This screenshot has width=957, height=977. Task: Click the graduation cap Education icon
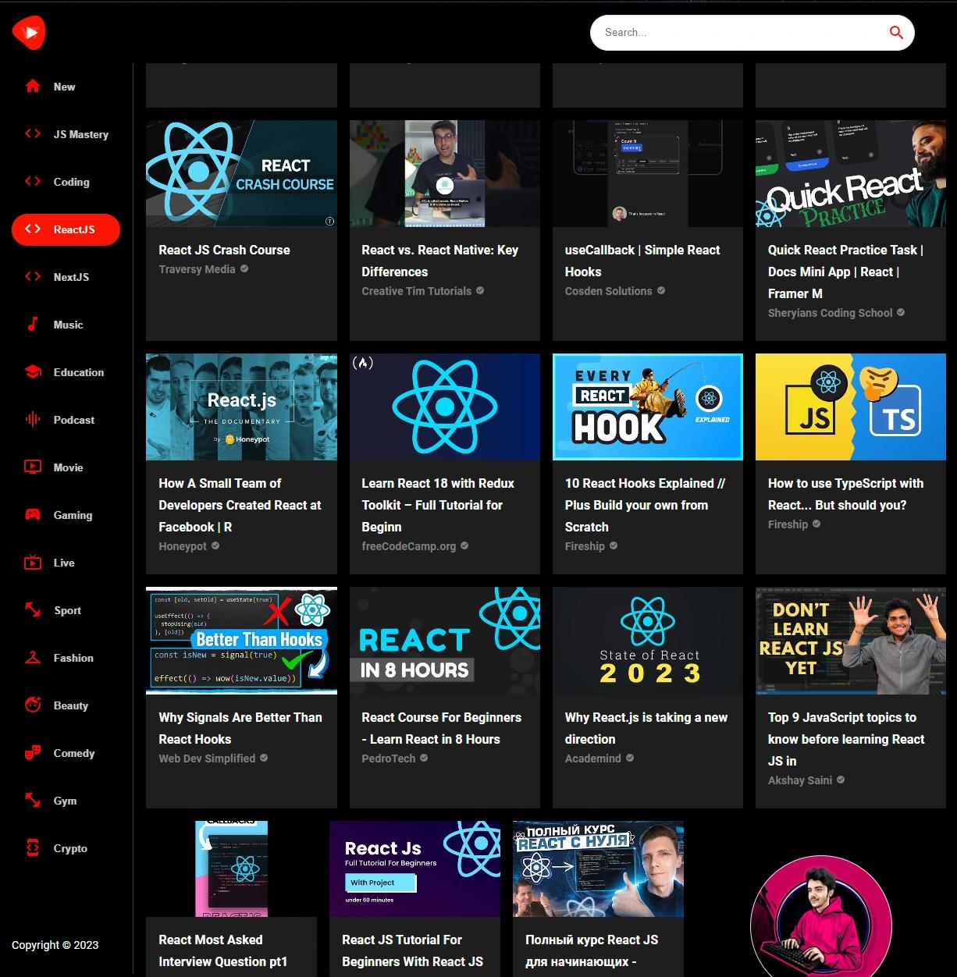(x=33, y=372)
